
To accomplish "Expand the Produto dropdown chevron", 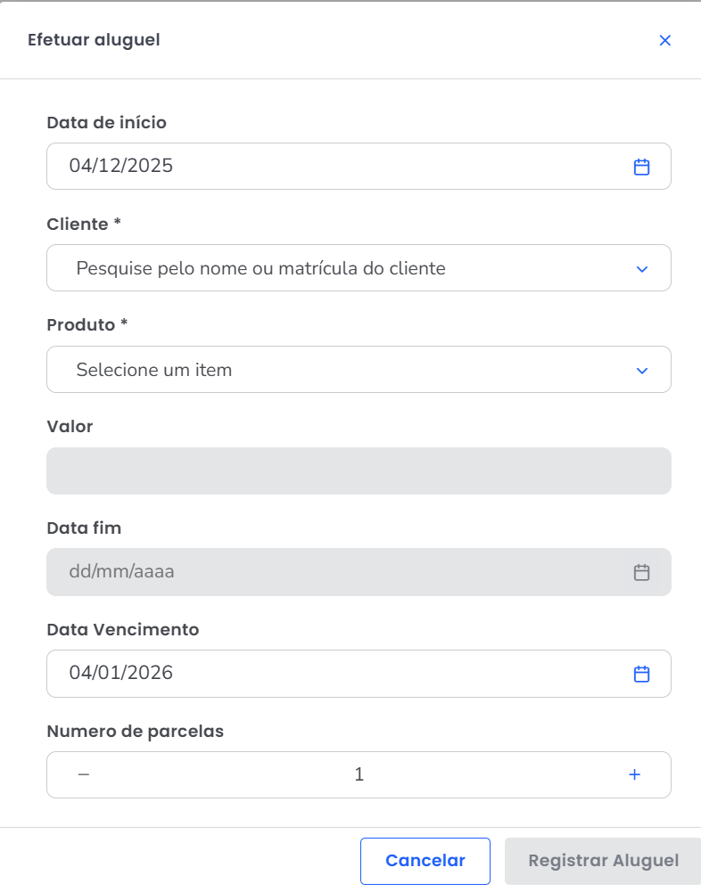I will pyautogui.click(x=641, y=370).
